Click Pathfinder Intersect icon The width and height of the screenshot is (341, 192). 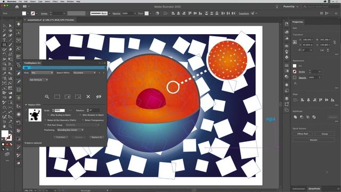pyautogui.click(x=308, y=117)
